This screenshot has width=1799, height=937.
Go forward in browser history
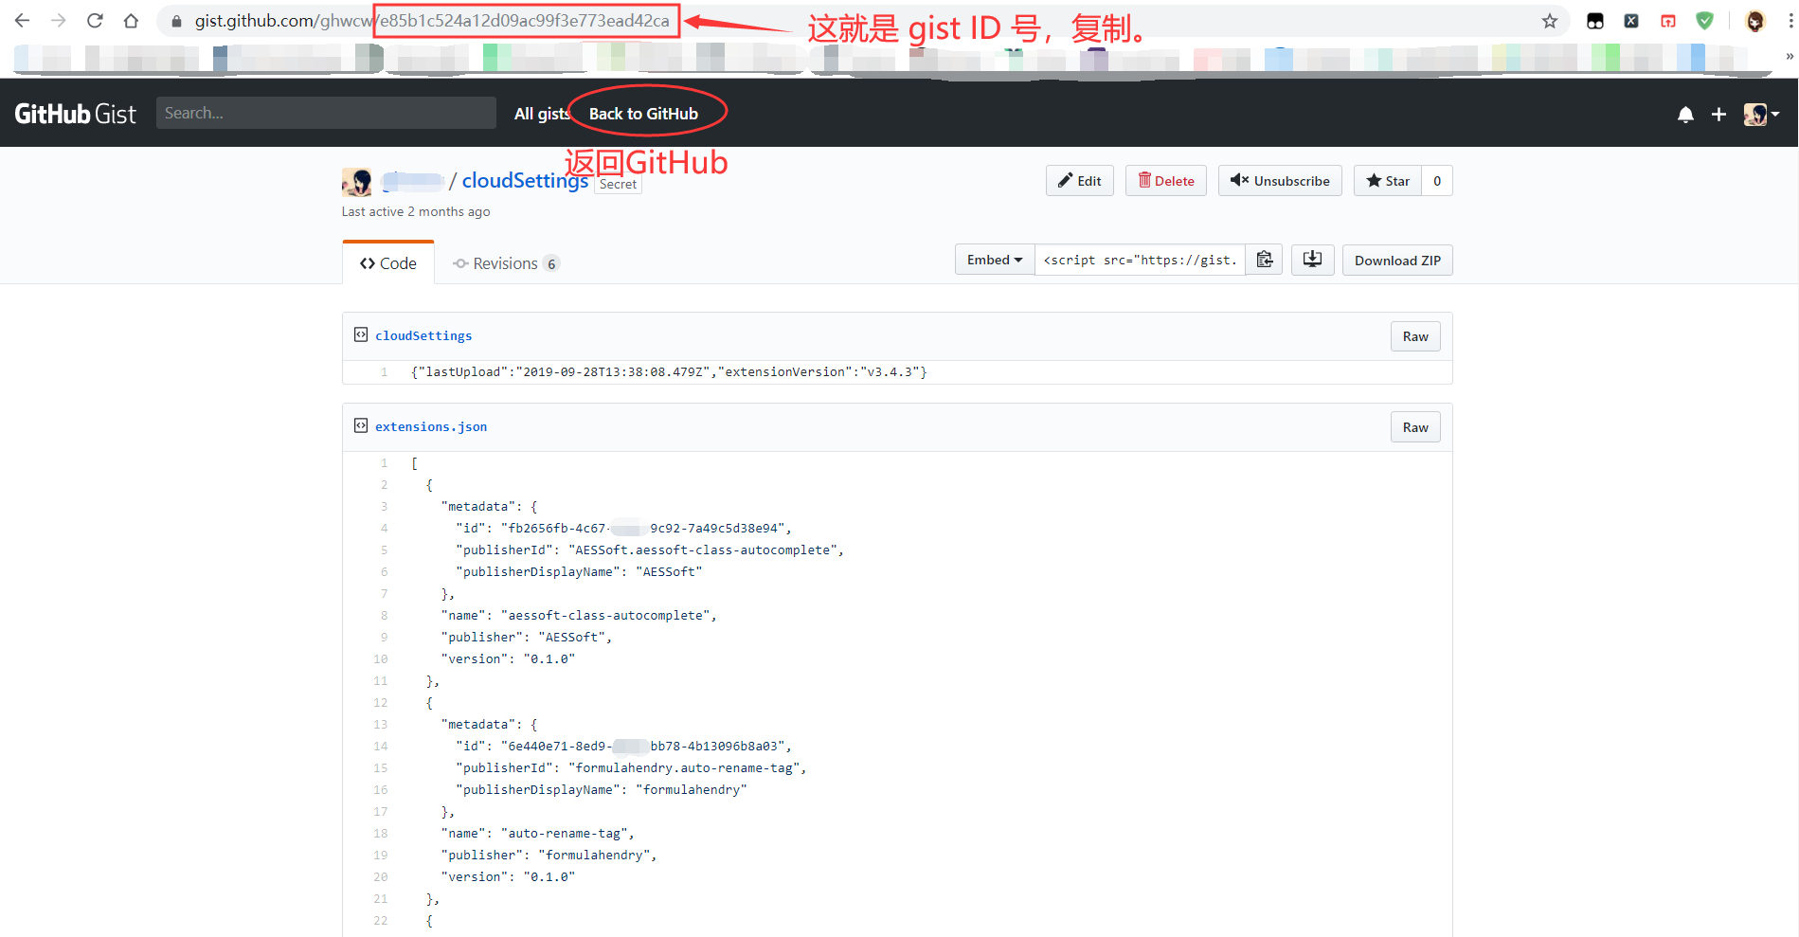[59, 21]
